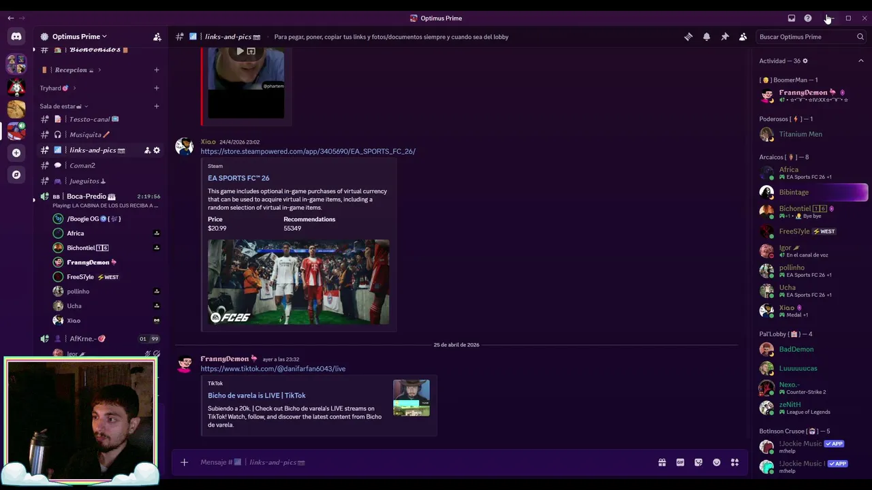Click the search magnifier icon
Image resolution: width=872 pixels, height=490 pixels.
coord(860,37)
